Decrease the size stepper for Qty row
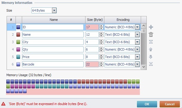 [101, 51]
